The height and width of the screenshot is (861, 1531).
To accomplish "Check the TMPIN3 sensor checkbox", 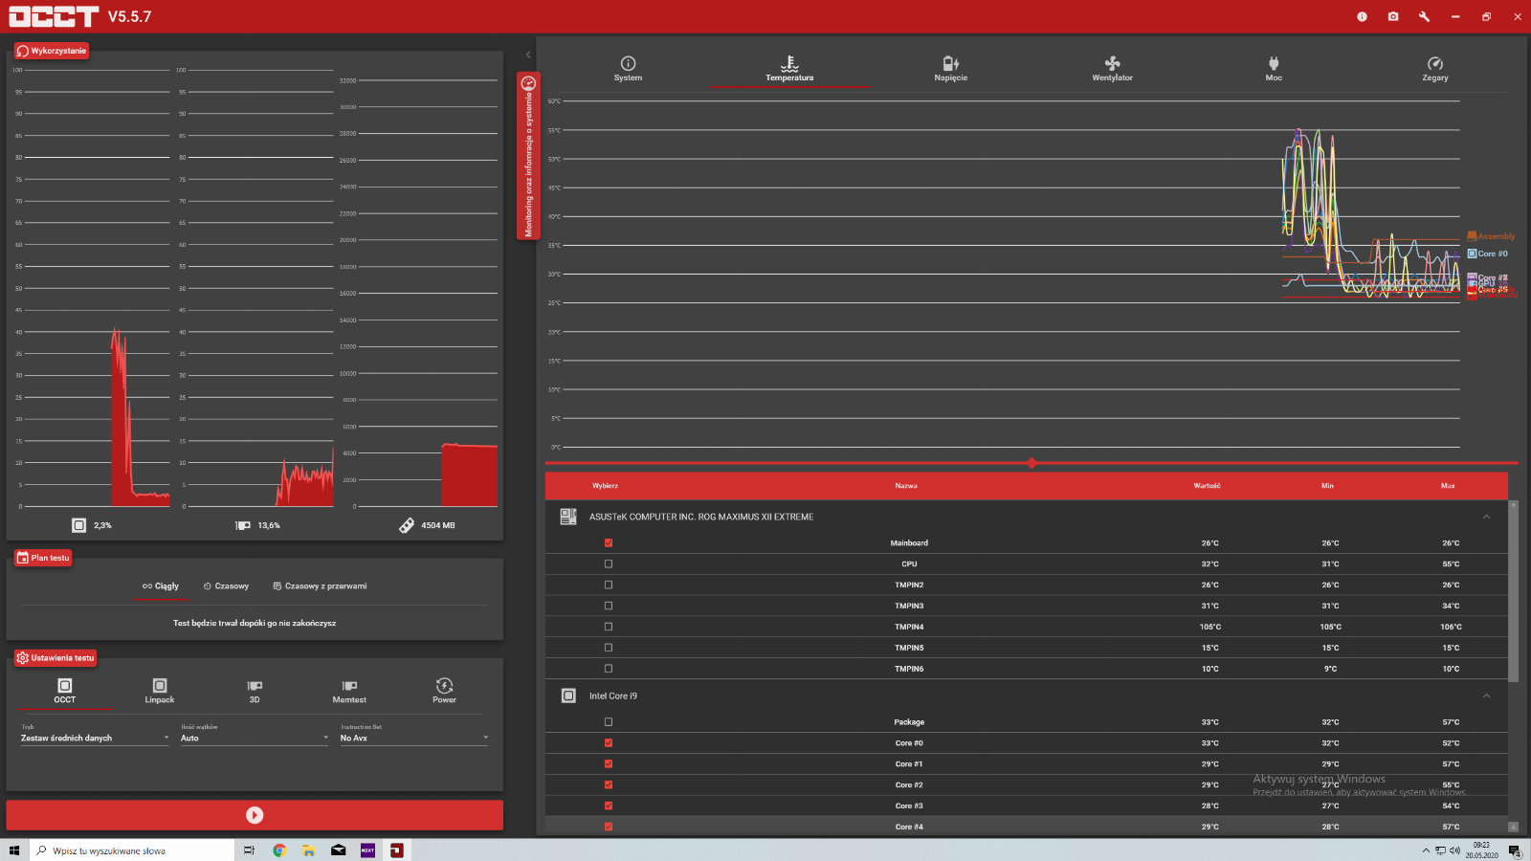I will pos(609,606).
